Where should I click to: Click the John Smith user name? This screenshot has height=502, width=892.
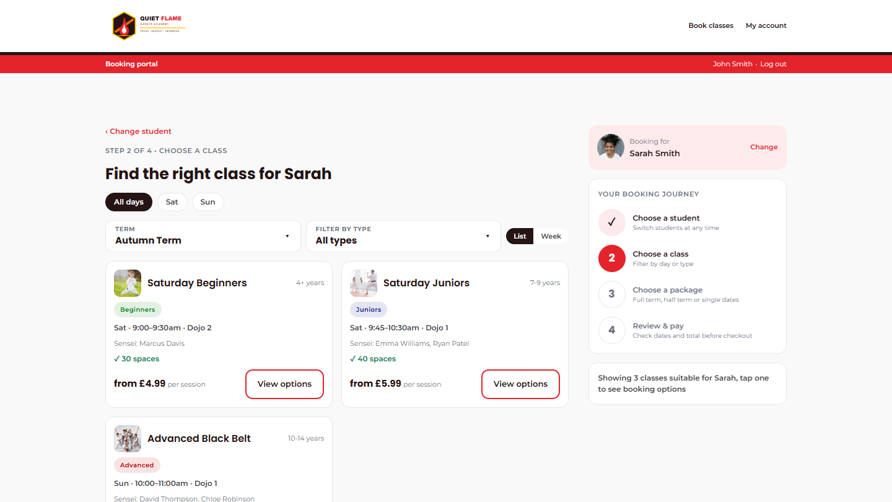[x=733, y=64]
